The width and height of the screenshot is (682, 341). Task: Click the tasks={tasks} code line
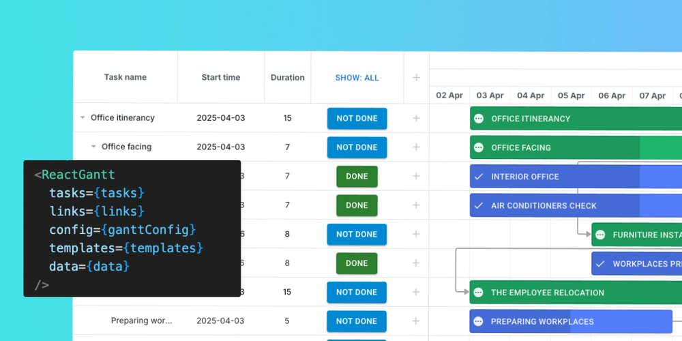pos(97,193)
